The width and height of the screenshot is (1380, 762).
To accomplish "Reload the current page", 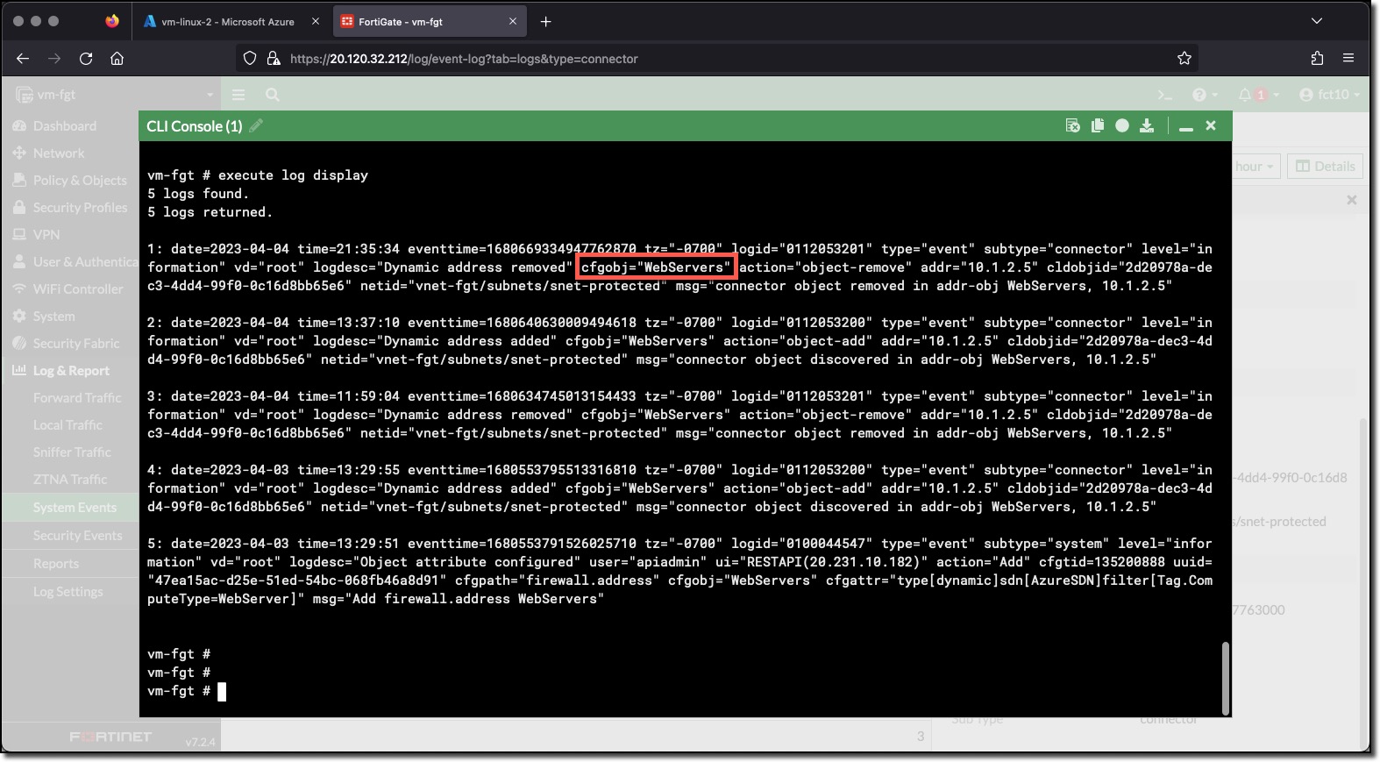I will [86, 59].
